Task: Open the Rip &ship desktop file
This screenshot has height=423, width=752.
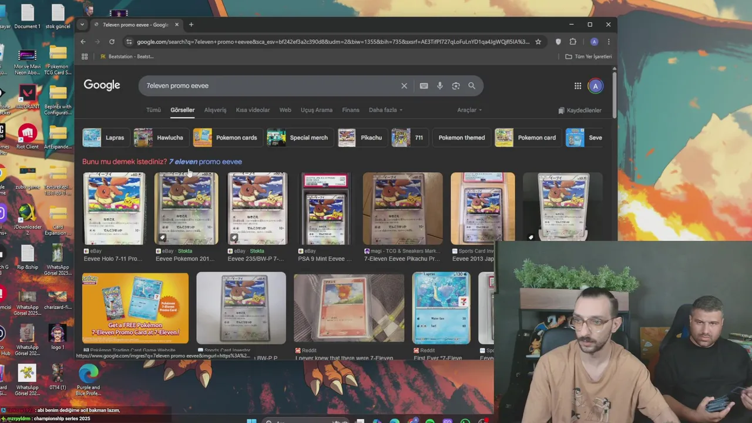Action: (x=27, y=257)
